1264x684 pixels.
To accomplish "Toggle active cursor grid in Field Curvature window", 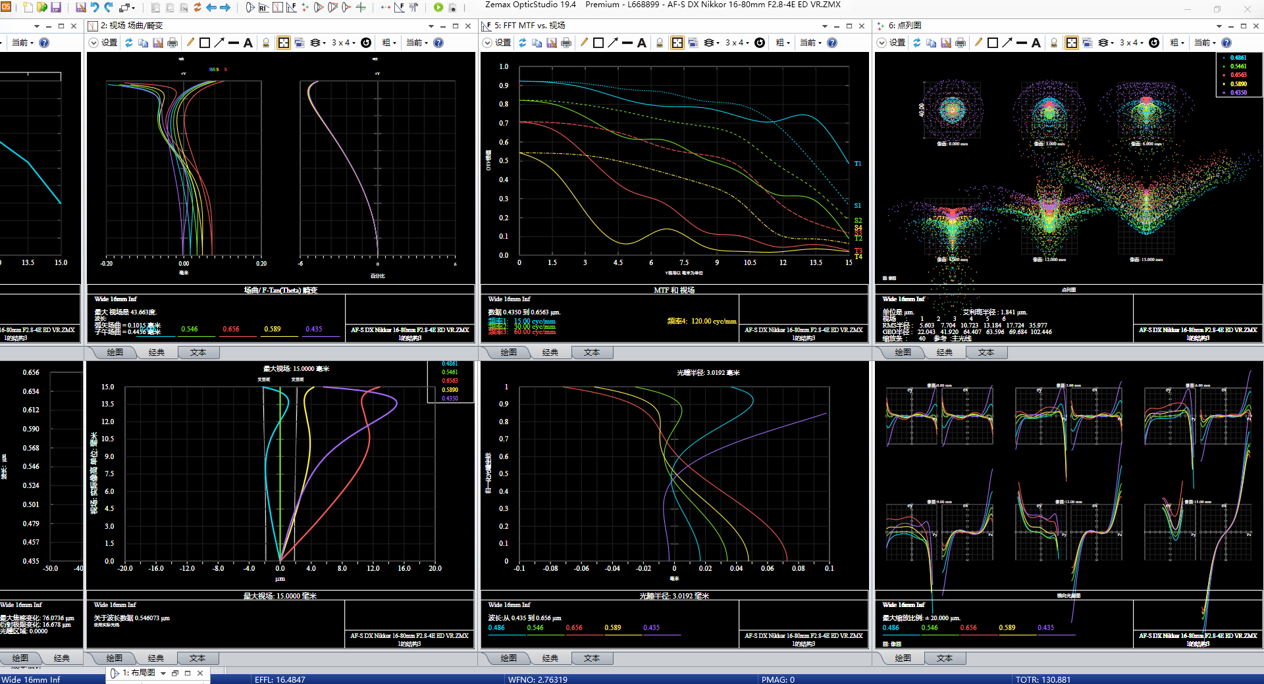I will tap(284, 43).
